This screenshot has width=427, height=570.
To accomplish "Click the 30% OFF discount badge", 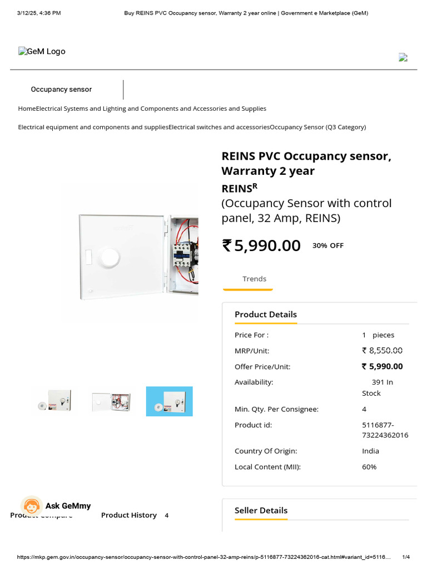I will tap(328, 245).
